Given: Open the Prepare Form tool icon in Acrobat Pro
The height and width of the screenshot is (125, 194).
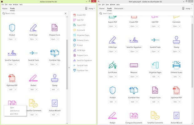Looking at the screenshot, I should pos(54,28).
